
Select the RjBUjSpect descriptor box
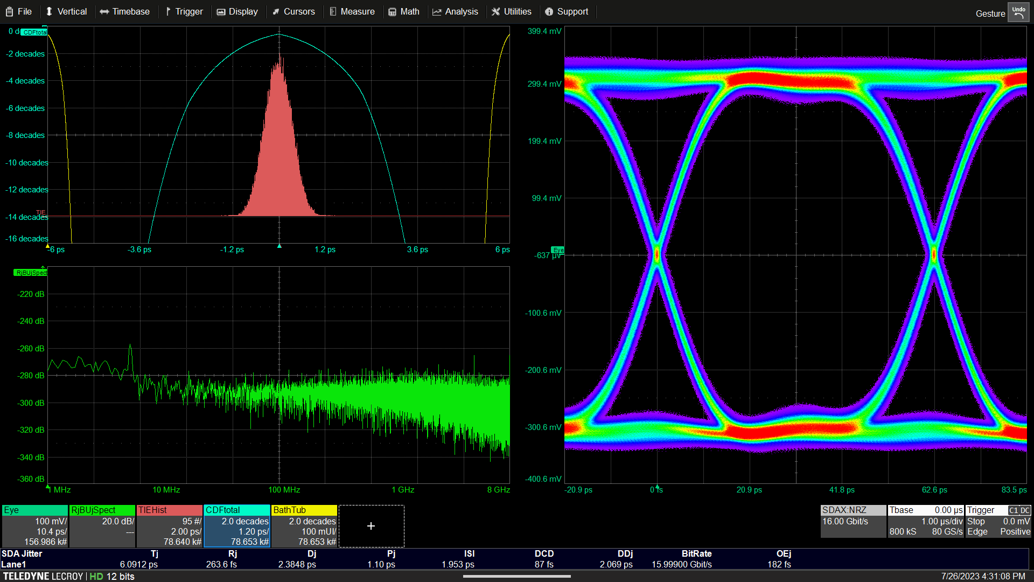click(x=102, y=526)
